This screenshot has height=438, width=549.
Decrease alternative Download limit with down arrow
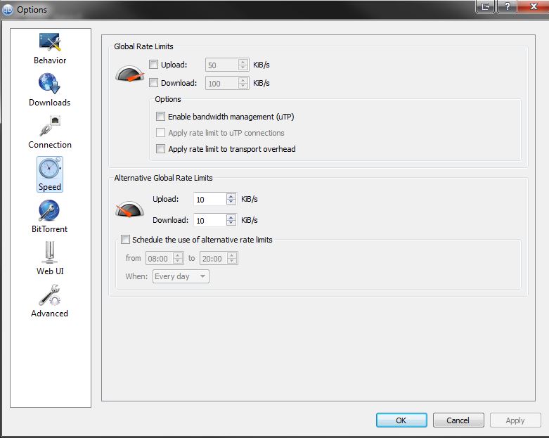pyautogui.click(x=231, y=223)
